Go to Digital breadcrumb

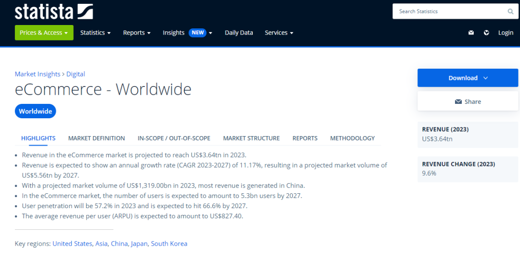tap(76, 74)
